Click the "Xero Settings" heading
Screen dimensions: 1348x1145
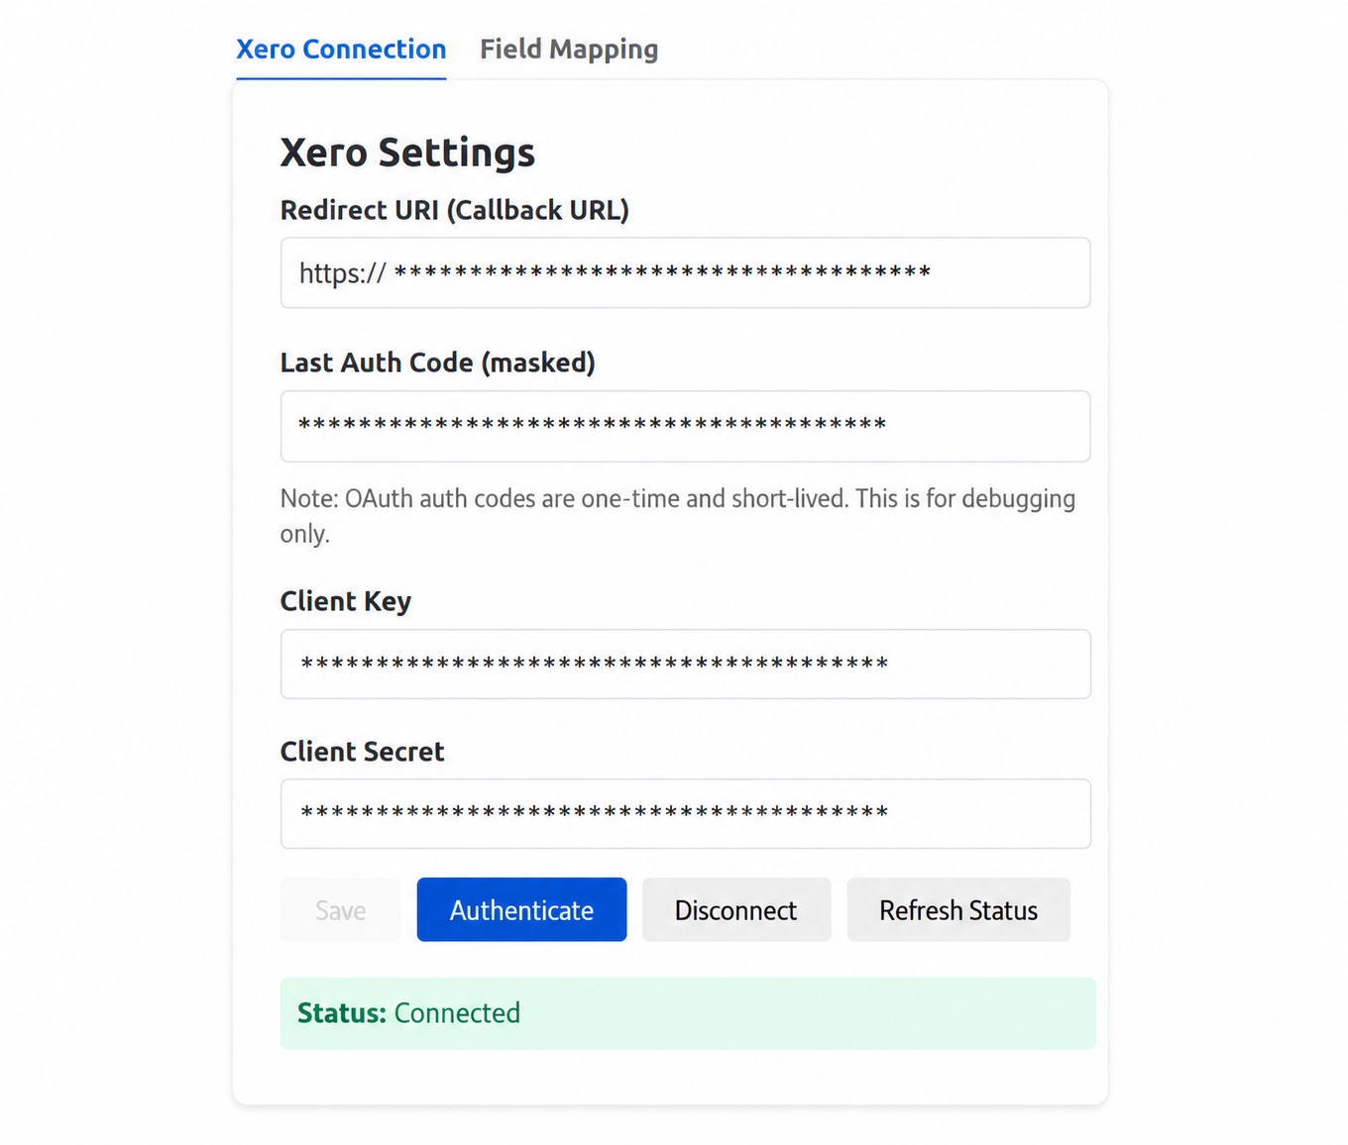[407, 153]
